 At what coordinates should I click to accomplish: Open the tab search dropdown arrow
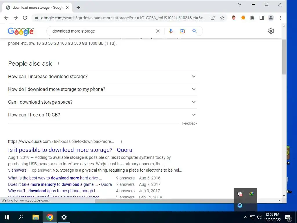click(x=240, y=4)
